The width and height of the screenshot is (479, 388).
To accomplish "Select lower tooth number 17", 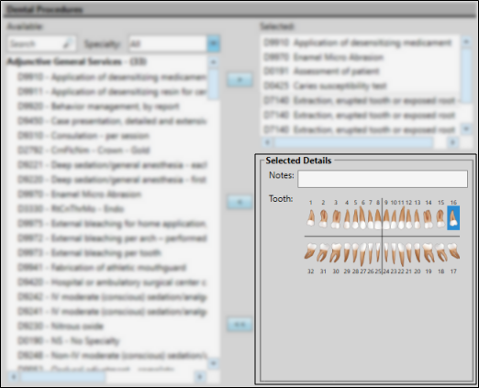I will pyautogui.click(x=453, y=251).
